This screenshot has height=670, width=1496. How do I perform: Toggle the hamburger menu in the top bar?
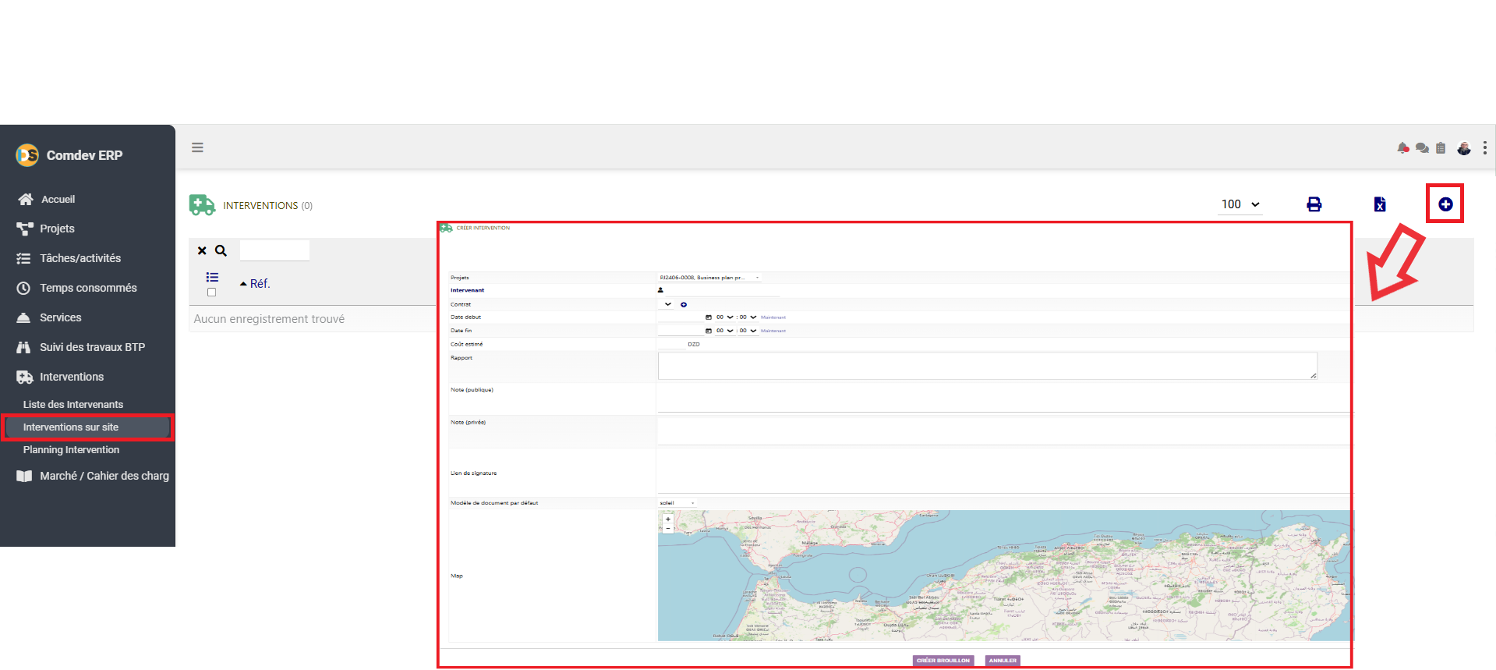pos(197,147)
